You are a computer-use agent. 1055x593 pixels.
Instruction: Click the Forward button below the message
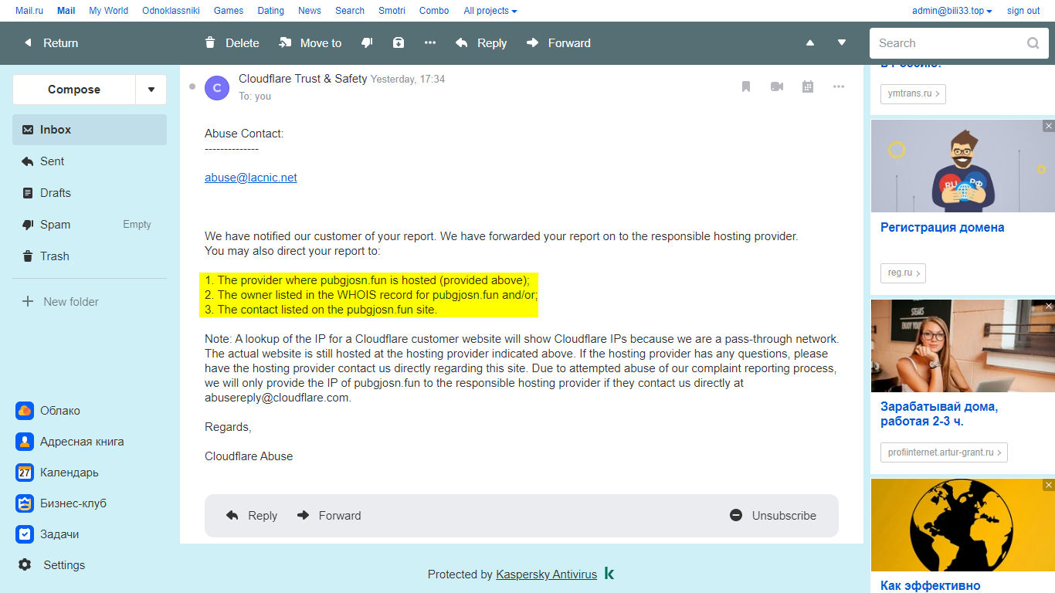pos(330,516)
